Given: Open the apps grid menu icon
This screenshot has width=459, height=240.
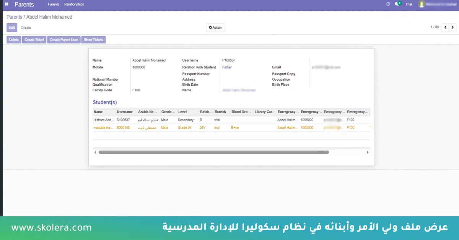Looking at the screenshot, I should (x=7, y=5).
